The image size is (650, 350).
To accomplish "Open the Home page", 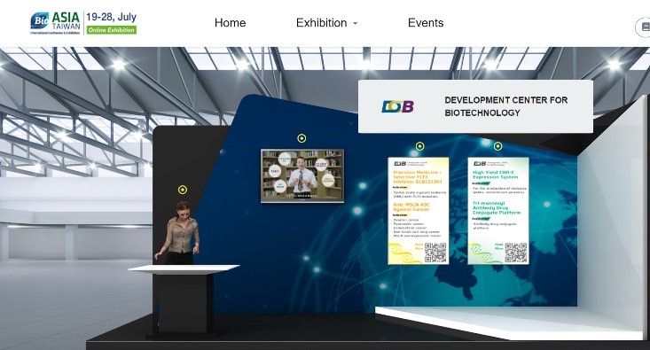I will coord(230,23).
